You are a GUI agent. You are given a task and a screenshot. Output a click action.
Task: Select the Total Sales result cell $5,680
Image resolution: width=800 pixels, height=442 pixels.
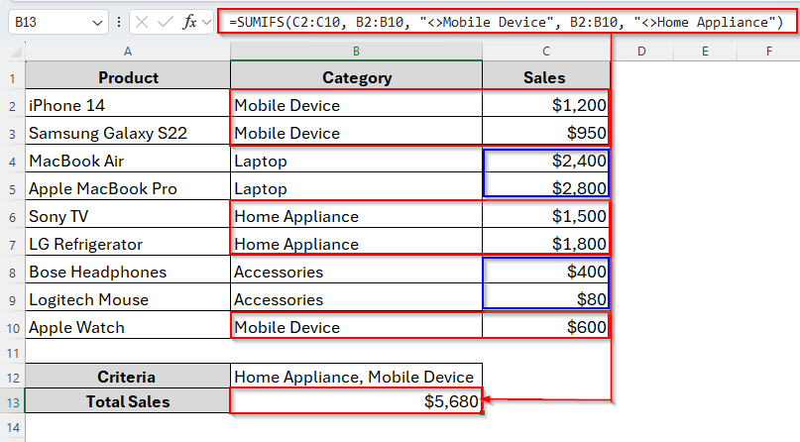pyautogui.click(x=356, y=401)
